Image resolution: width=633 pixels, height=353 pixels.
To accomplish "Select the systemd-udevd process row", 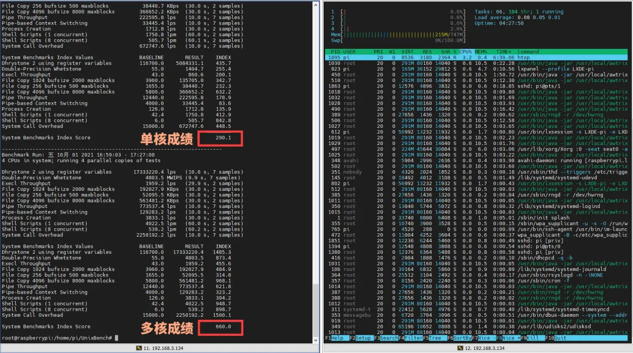I will pos(476,178).
